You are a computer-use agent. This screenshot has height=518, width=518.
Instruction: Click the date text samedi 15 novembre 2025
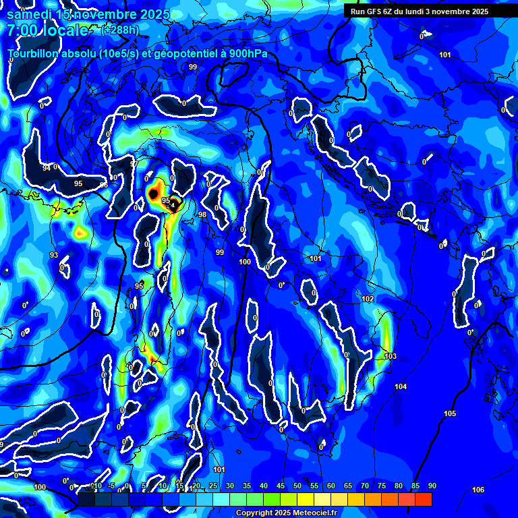tap(88, 15)
